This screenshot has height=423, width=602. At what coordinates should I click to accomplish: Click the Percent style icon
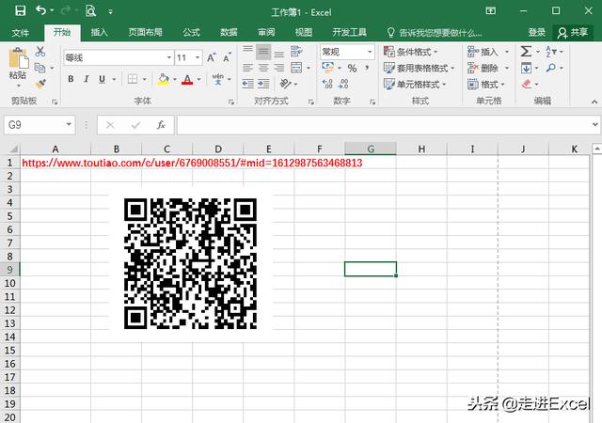click(x=352, y=68)
